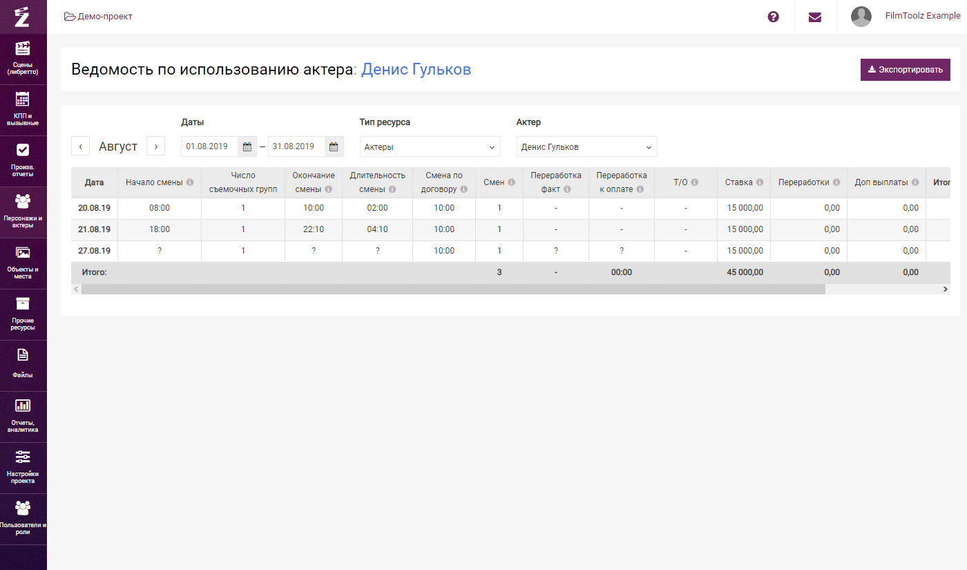
Task: Click the Экспортировать button
Action: [x=906, y=70]
